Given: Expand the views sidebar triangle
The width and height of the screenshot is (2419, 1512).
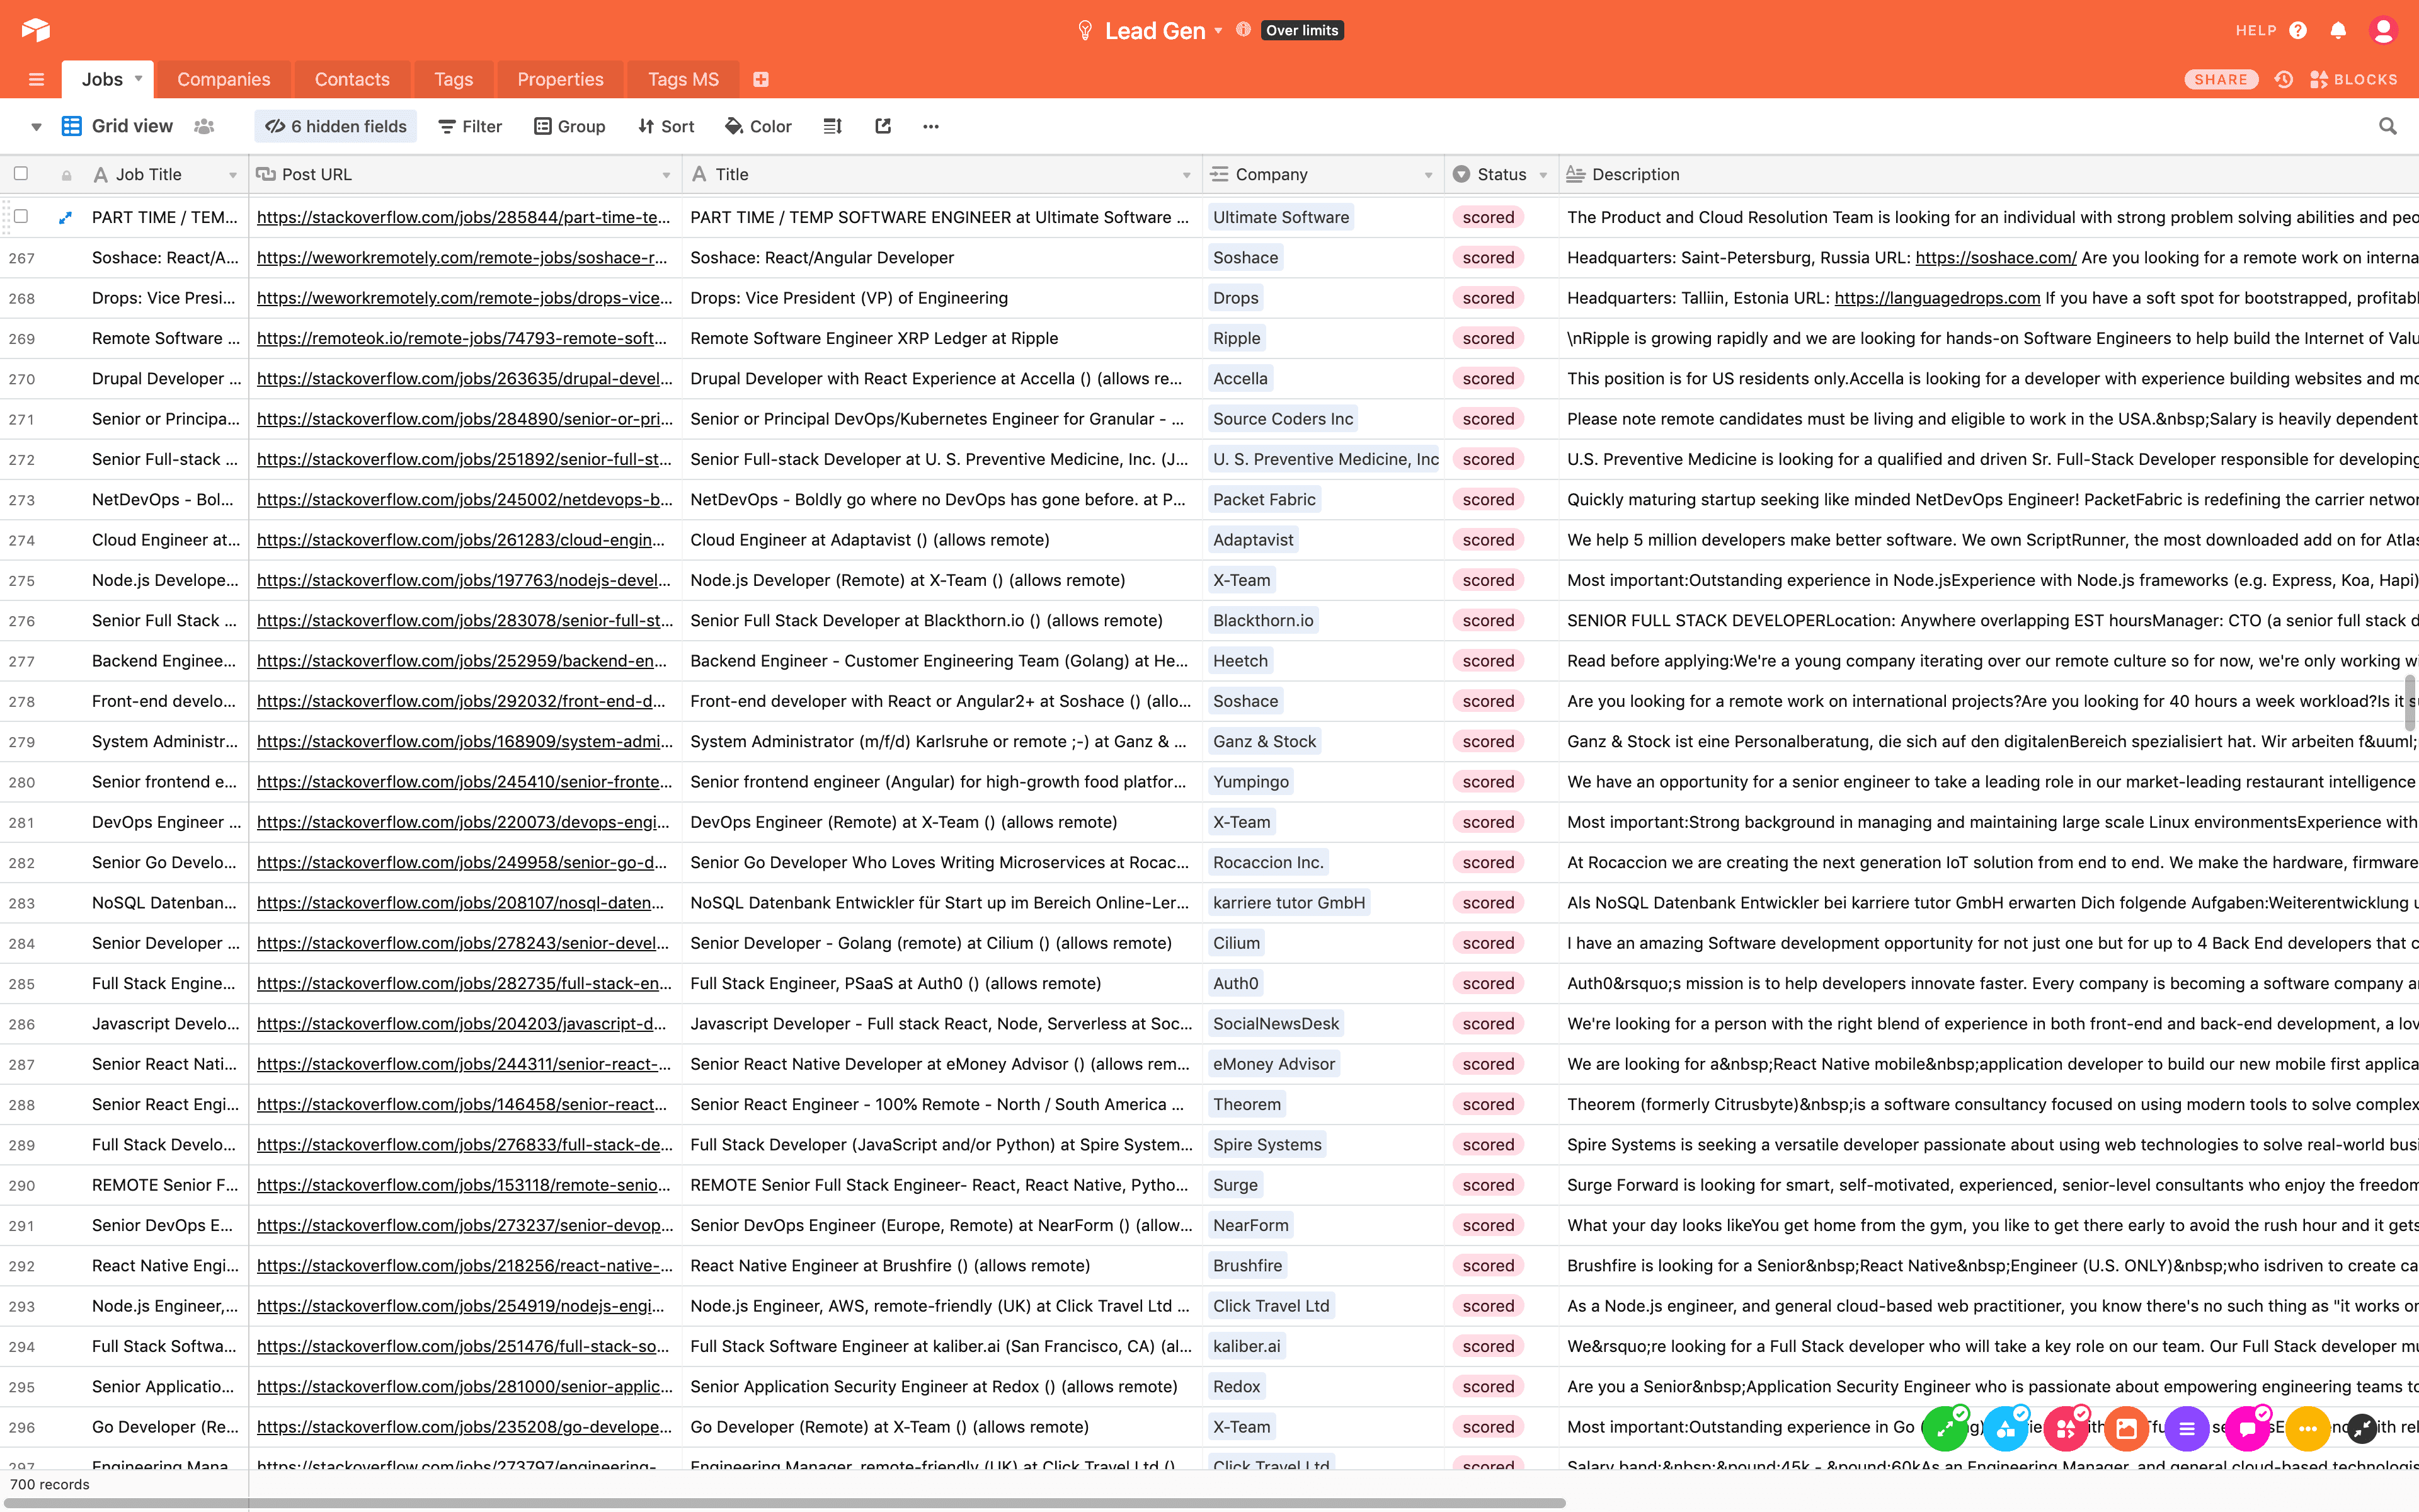Looking at the screenshot, I should coord(36,127).
